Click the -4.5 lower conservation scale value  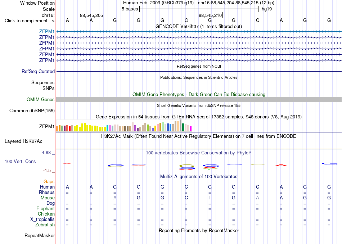point(47,171)
